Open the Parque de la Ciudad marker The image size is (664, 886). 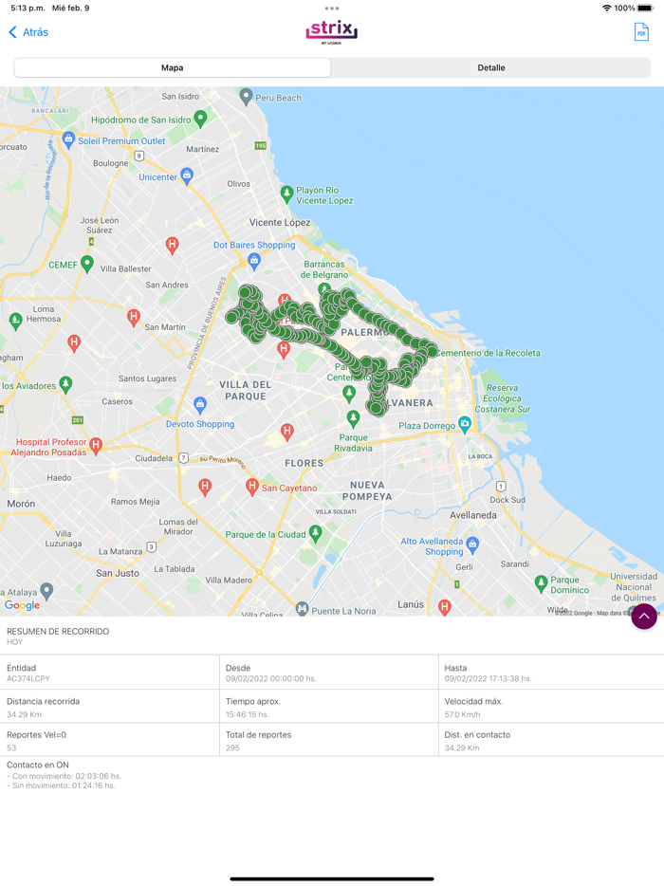coord(315,533)
